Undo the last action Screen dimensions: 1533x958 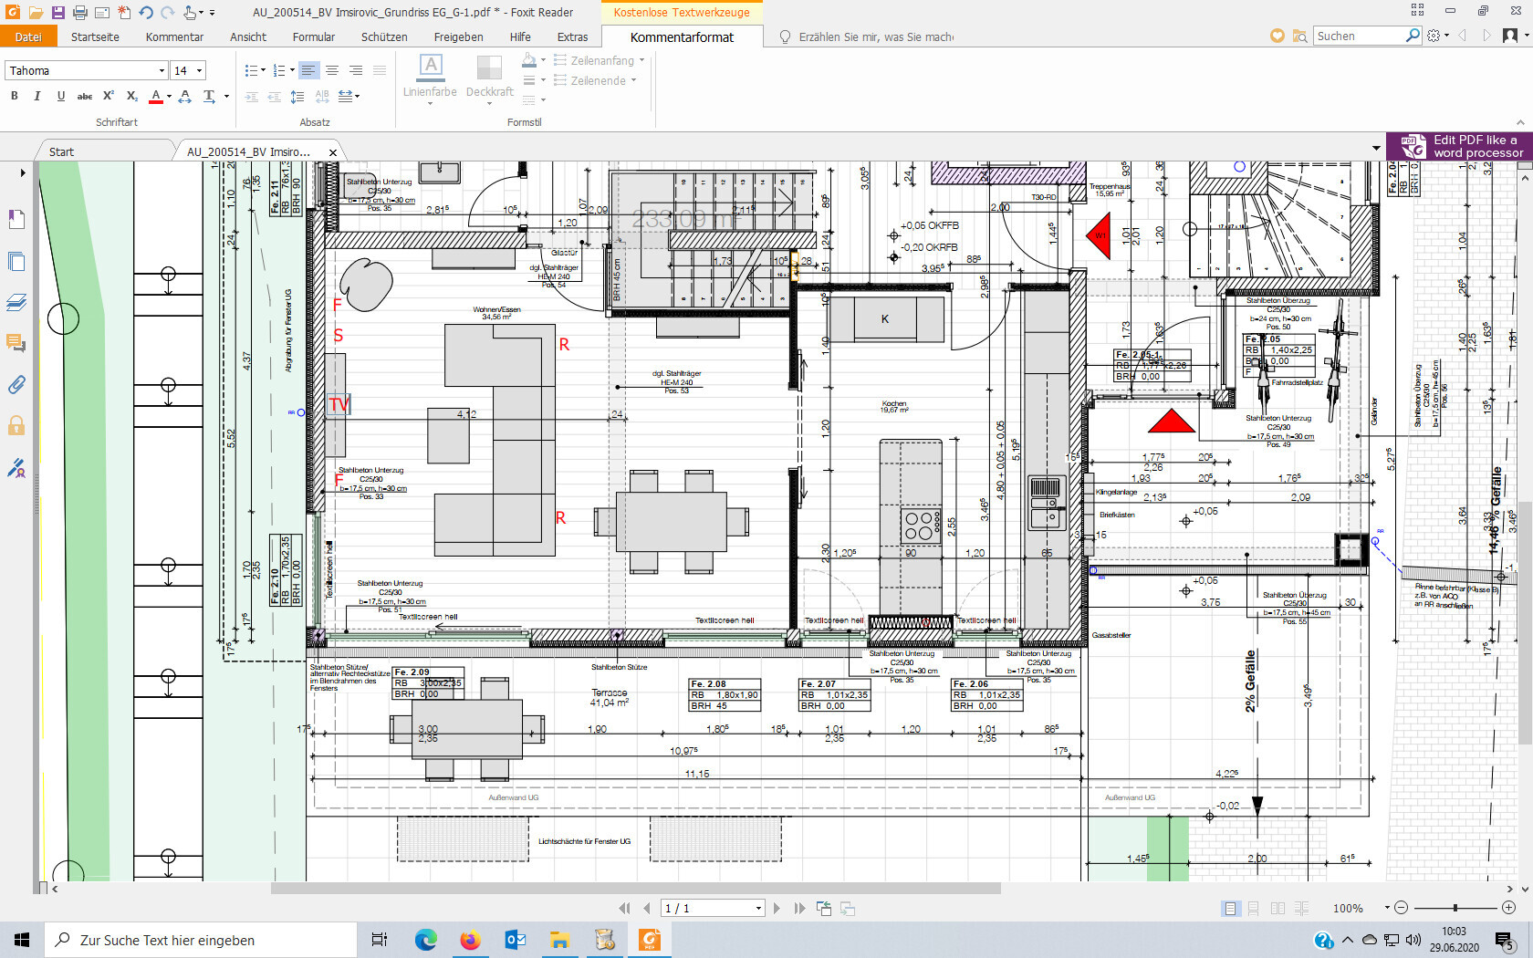pyautogui.click(x=146, y=13)
